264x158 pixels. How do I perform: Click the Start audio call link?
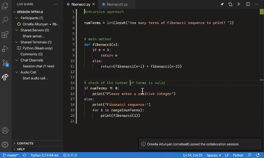[35, 78]
